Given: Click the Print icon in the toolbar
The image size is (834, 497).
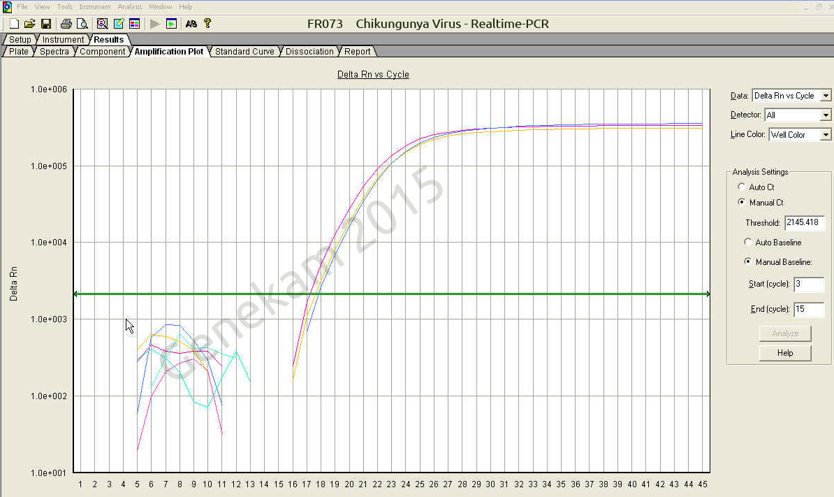Looking at the screenshot, I should (x=66, y=24).
